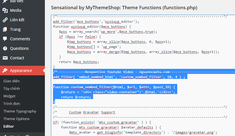Open the Comments menu item
Screen dimensions: 235x136
click(20, 39)
